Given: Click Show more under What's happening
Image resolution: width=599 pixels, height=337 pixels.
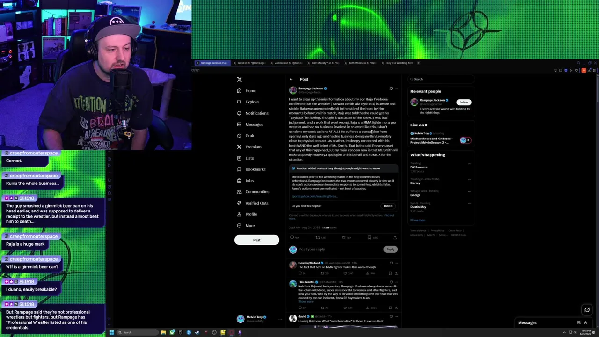Looking at the screenshot, I should [x=418, y=220].
